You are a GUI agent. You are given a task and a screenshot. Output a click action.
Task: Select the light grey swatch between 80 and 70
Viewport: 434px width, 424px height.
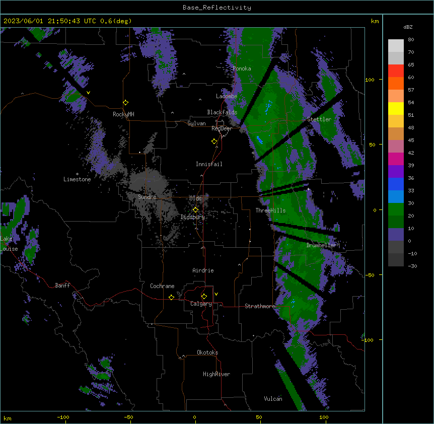point(396,46)
